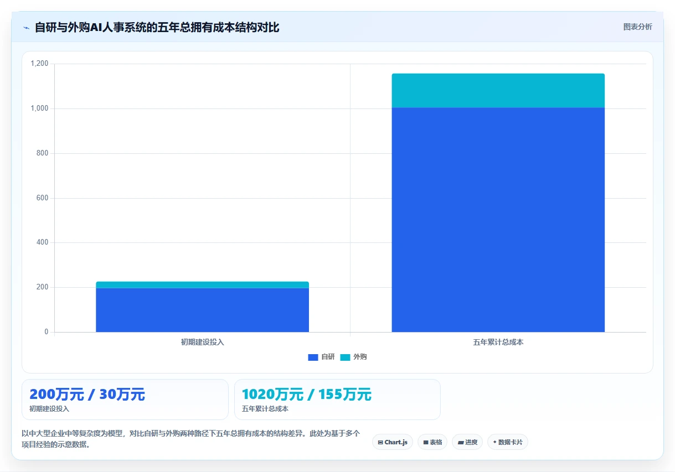Click the 400 y-axis tick label
The image size is (675, 472).
pos(43,242)
